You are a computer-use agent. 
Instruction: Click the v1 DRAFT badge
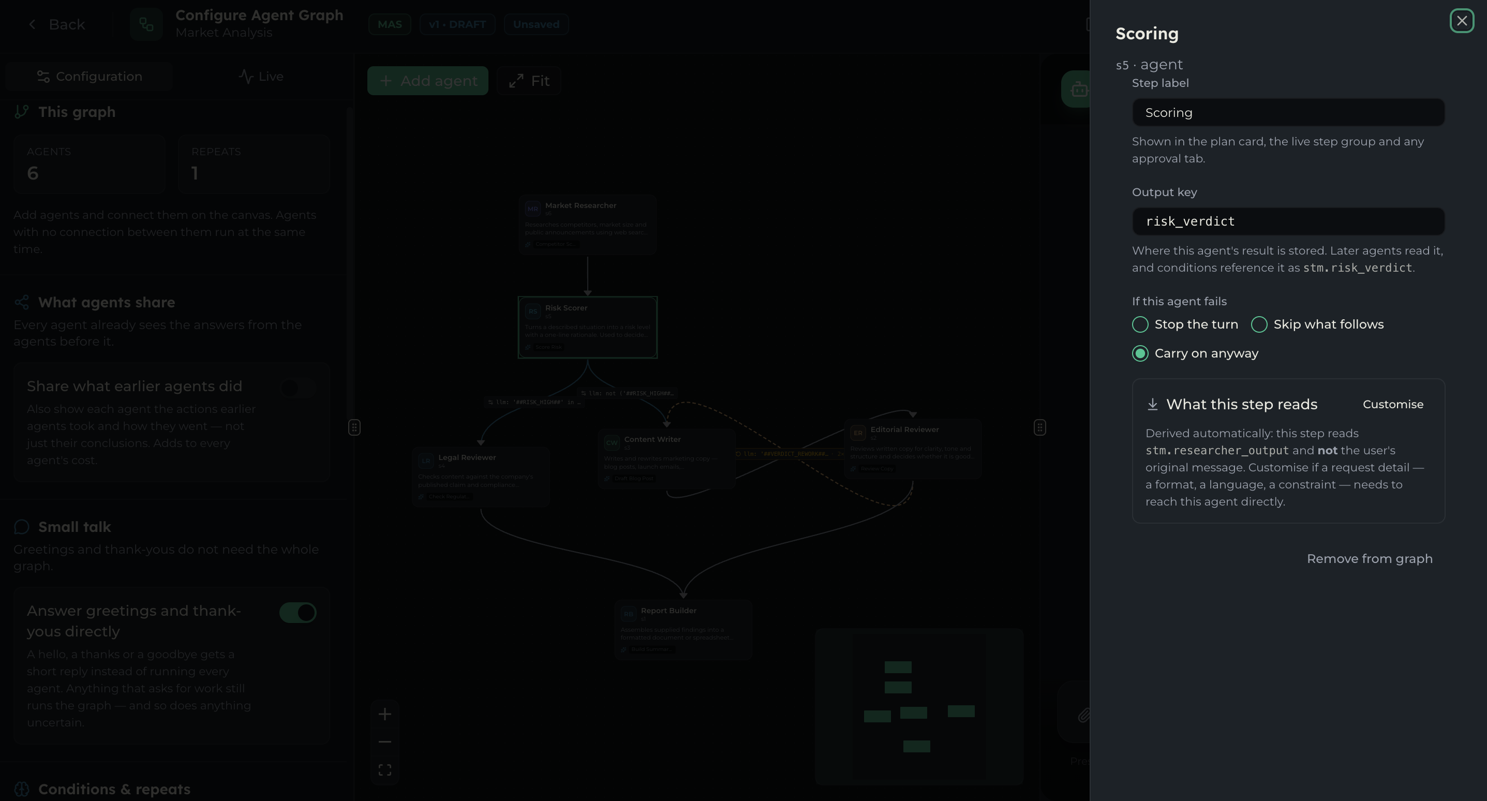pos(457,24)
